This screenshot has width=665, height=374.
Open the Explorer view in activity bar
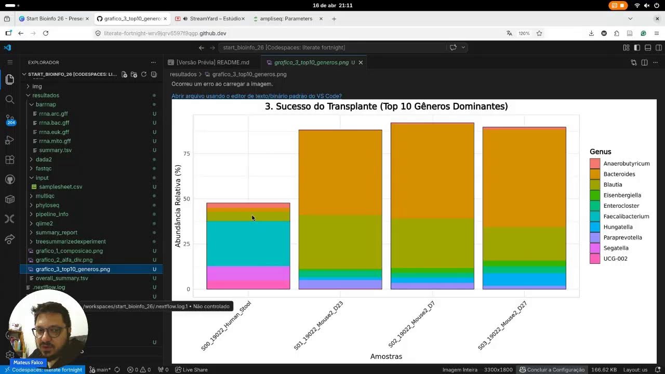point(9,79)
